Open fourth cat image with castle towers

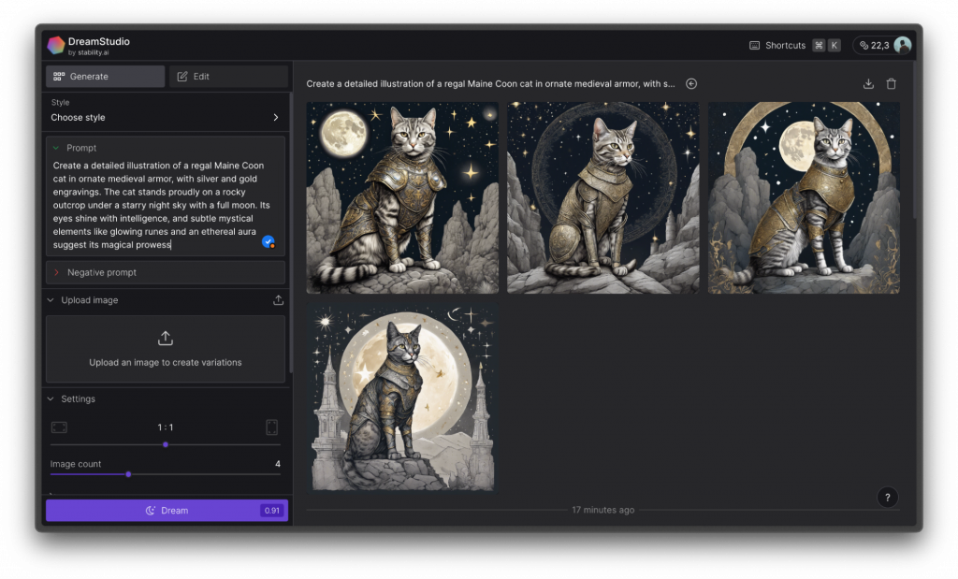pyautogui.click(x=402, y=398)
